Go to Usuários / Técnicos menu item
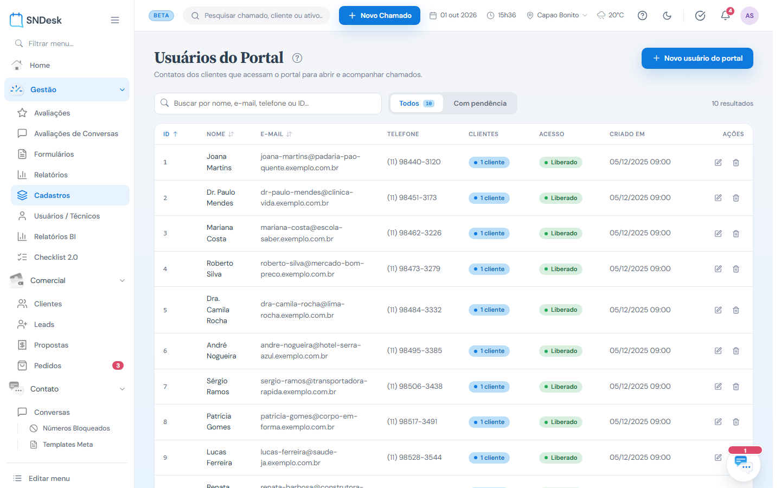781x488 pixels. point(70,216)
